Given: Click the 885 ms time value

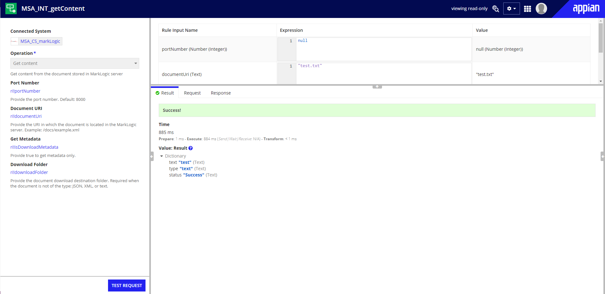Looking at the screenshot, I should click(x=166, y=132).
